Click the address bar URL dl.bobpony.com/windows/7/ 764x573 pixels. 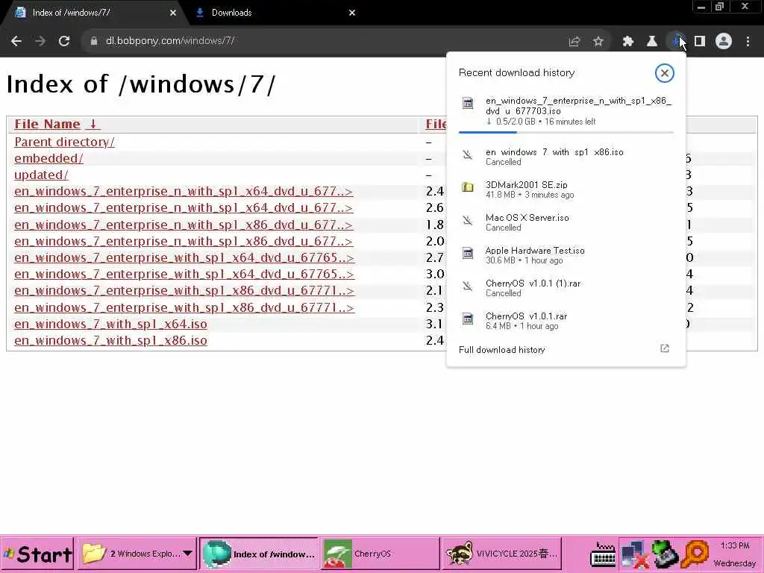pos(170,41)
